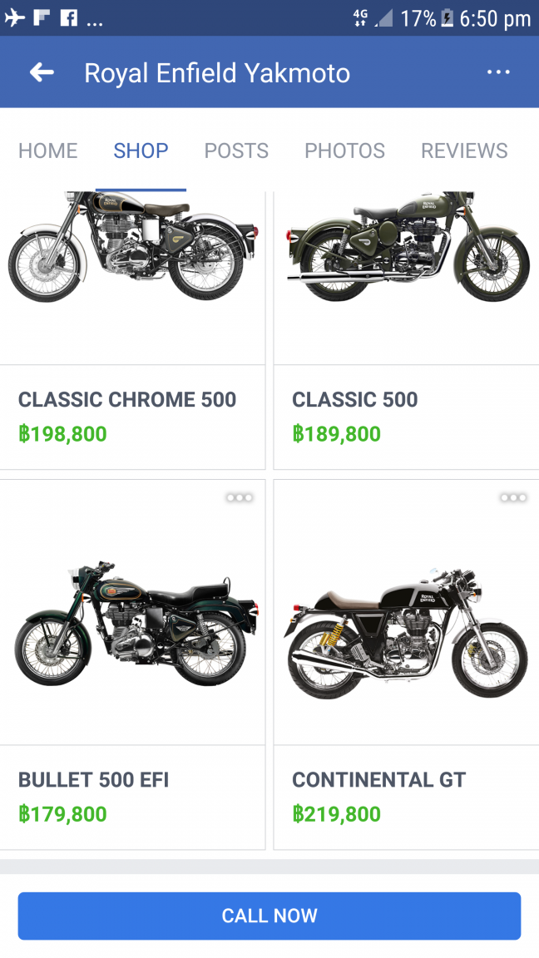Tap the 4G signal indicator icon

[360, 18]
